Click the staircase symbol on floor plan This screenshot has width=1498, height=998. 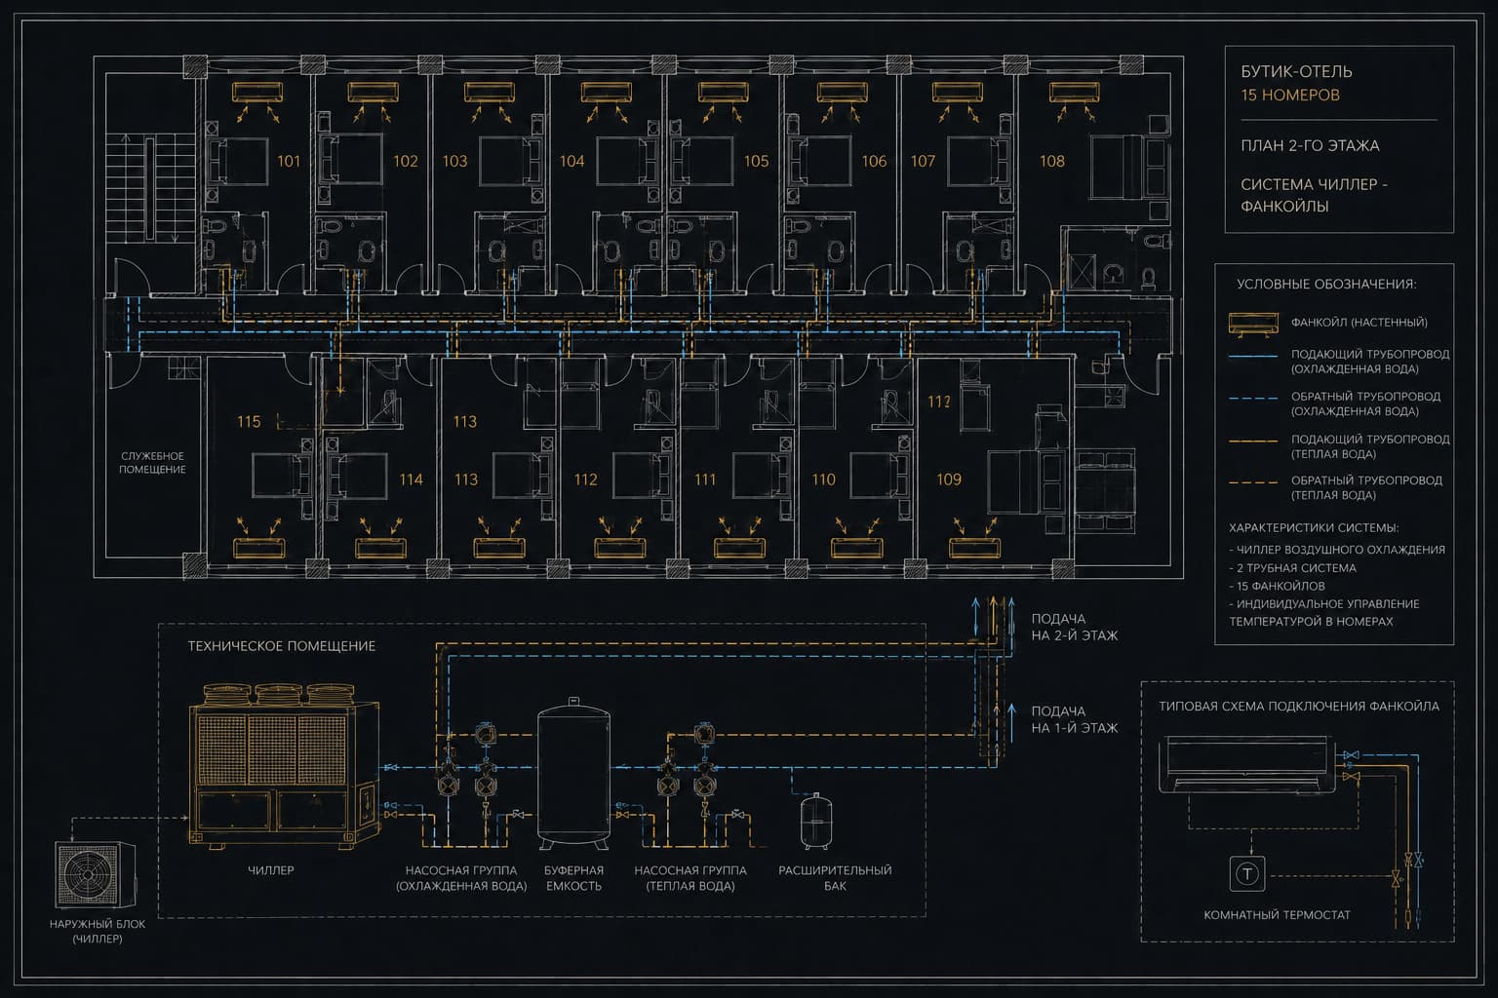tap(149, 189)
